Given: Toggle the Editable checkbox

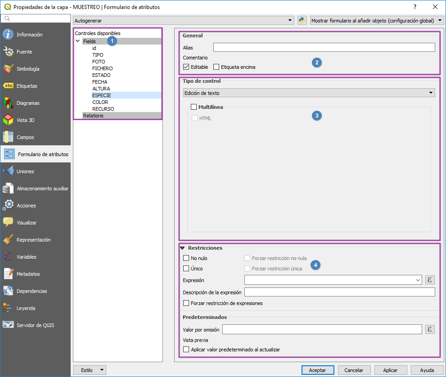Looking at the screenshot, I should [x=186, y=67].
